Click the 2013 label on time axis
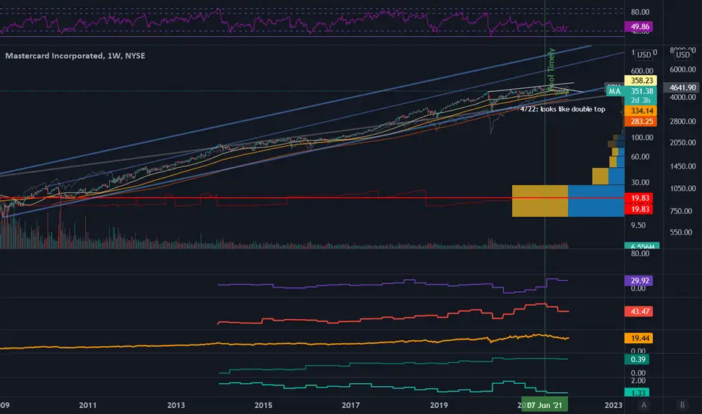 click(176, 405)
